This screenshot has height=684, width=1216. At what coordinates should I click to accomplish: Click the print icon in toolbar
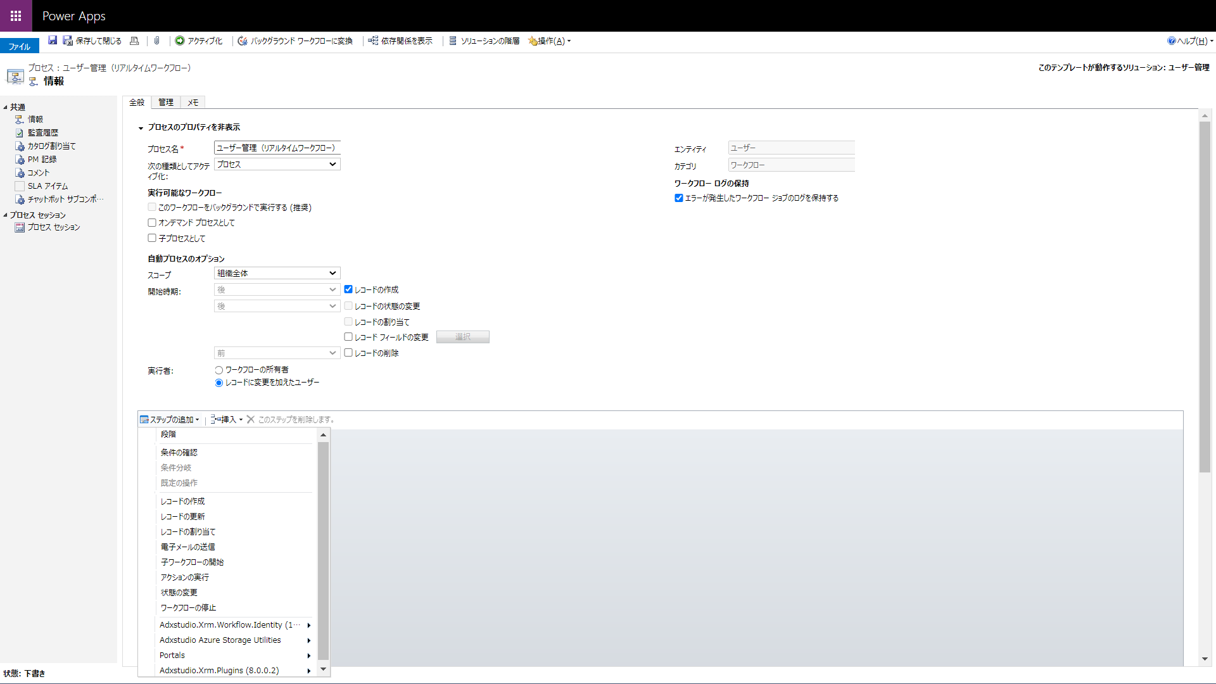(134, 41)
